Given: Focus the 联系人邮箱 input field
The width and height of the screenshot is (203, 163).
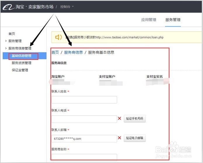Looking at the screenshot, I should tap(84, 139).
